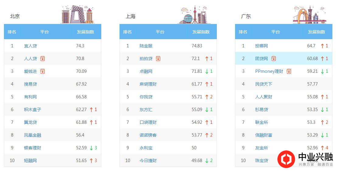Open the 点融网 platform link
340x173 pixels.
click(x=146, y=71)
